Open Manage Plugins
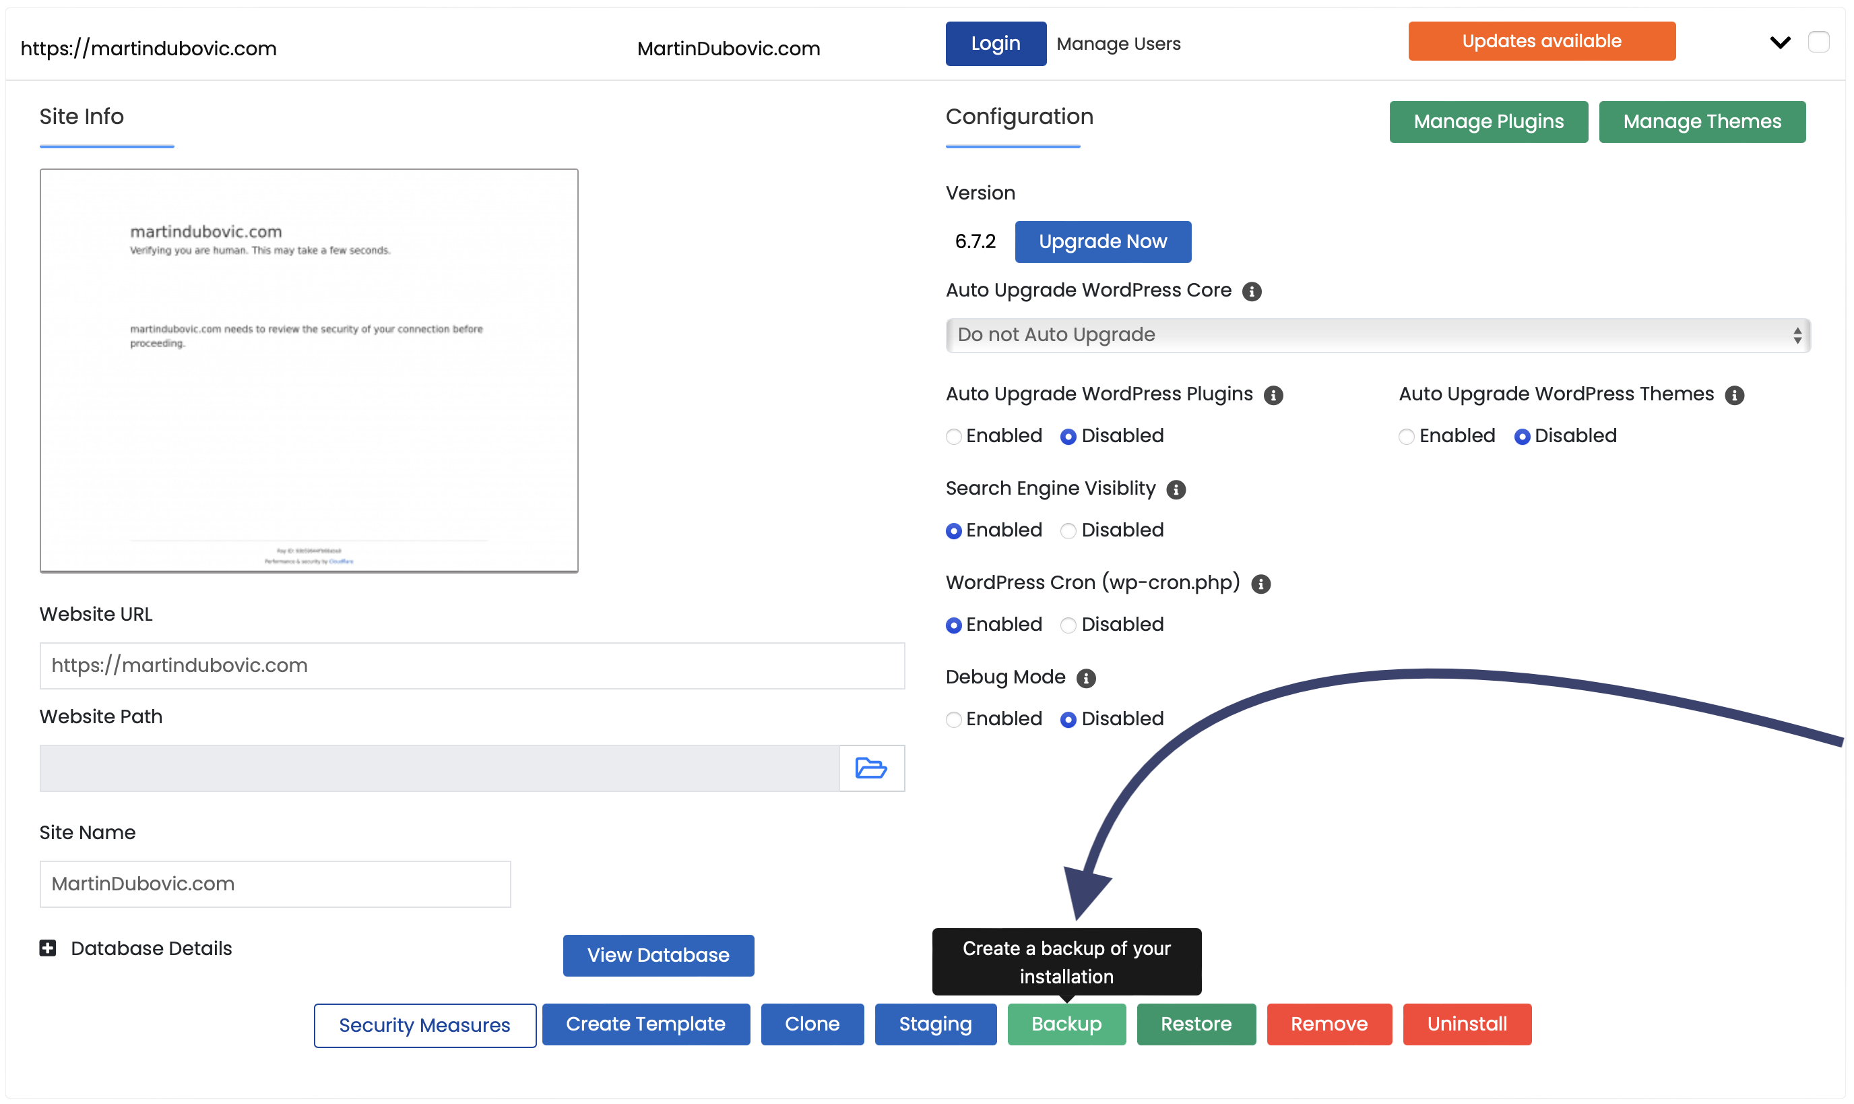Image resolution: width=1854 pixels, height=1104 pixels. [1488, 122]
